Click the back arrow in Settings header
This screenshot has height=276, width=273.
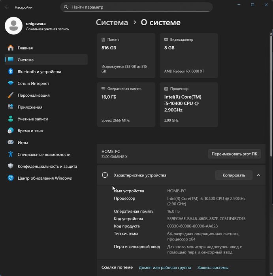click(x=7, y=7)
